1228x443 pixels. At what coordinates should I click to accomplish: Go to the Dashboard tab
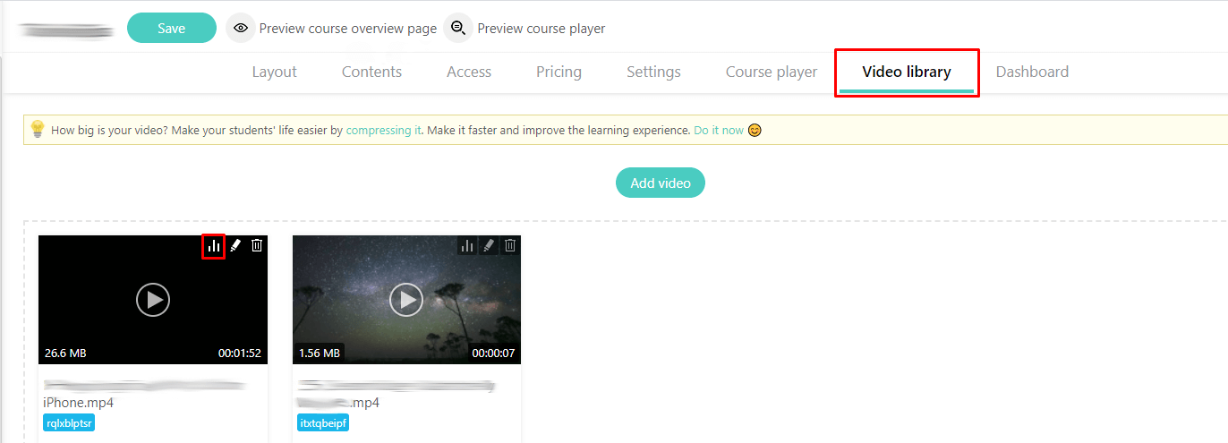point(1032,72)
